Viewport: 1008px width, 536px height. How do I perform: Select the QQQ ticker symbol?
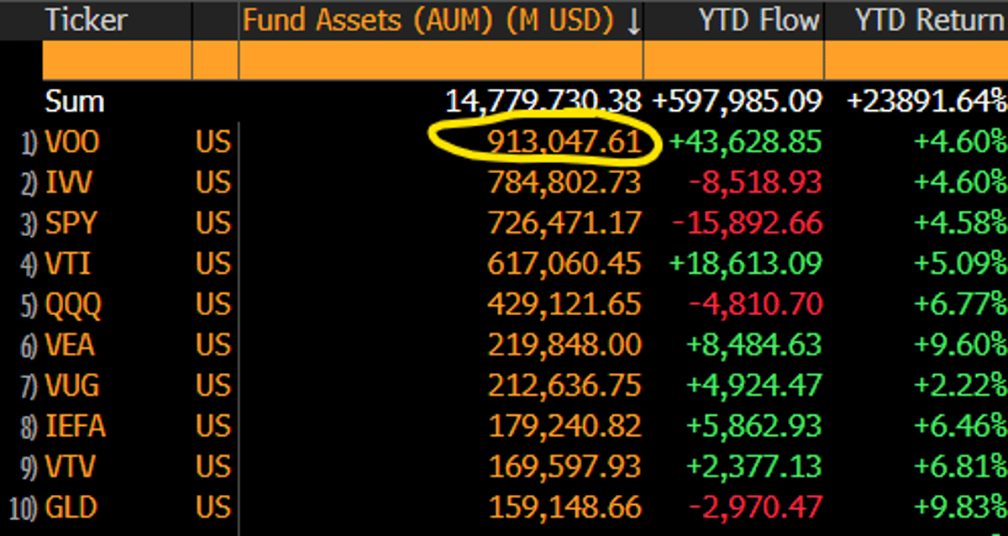click(72, 304)
